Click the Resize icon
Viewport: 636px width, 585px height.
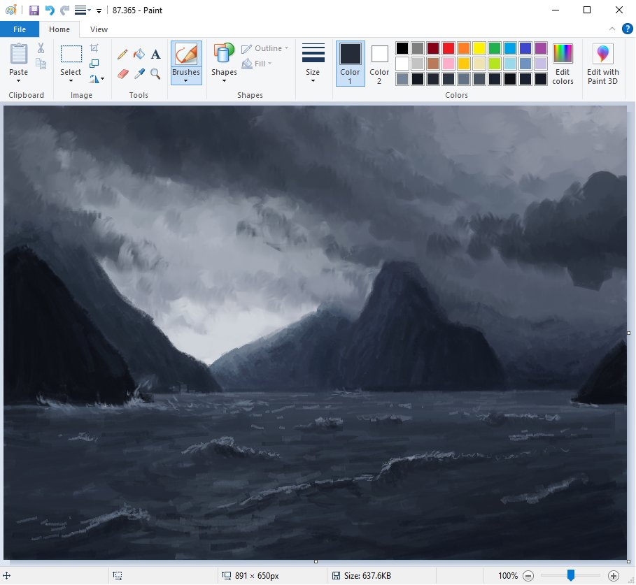[94, 63]
